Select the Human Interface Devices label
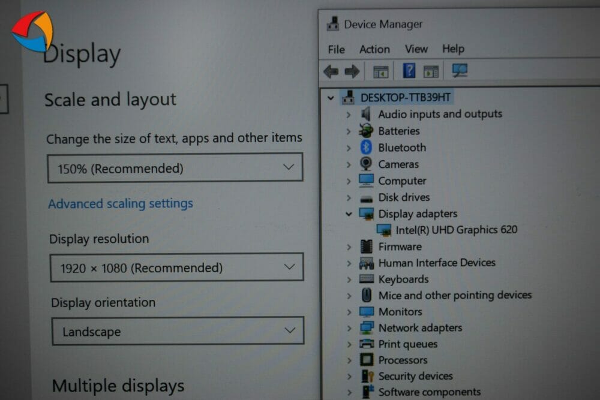The height and width of the screenshot is (400, 600). 437,263
